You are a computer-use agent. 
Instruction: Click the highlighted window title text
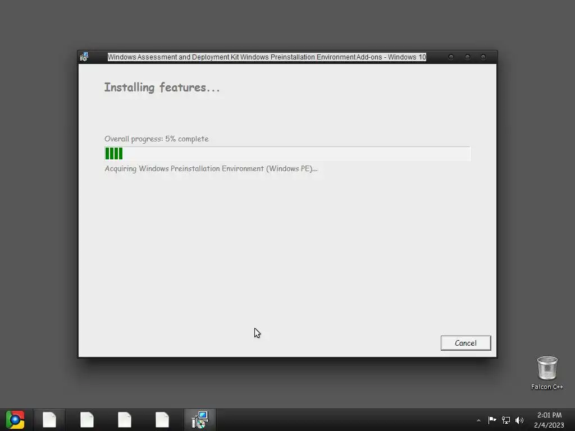click(267, 57)
